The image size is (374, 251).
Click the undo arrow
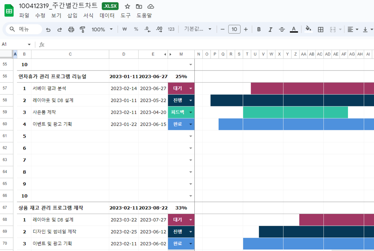48,29
